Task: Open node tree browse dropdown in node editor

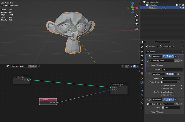Action: 9,66
